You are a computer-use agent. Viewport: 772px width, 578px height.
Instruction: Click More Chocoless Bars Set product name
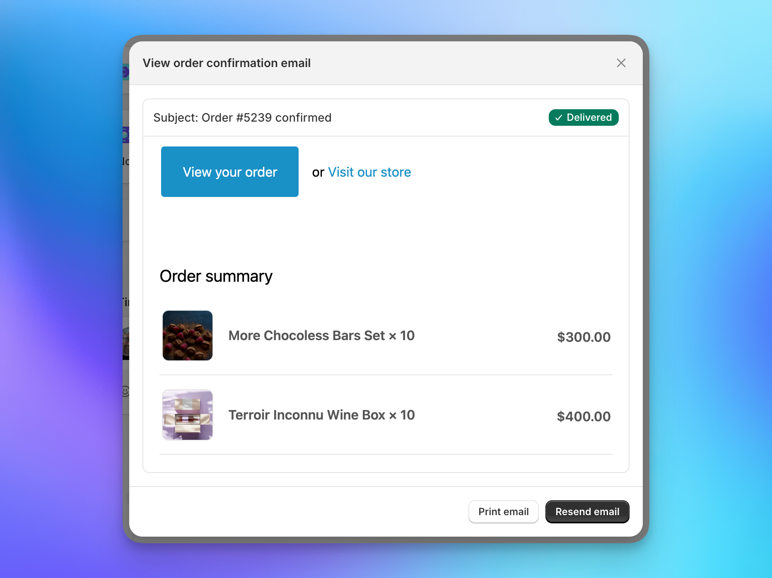tap(321, 336)
